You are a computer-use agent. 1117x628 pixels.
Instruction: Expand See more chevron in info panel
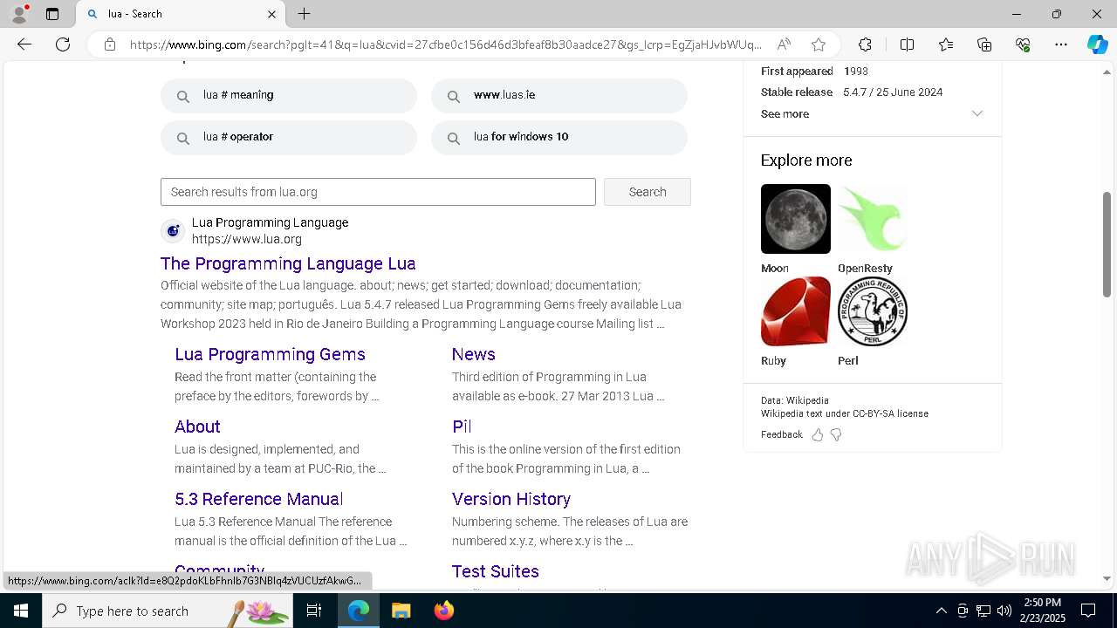[x=977, y=113]
